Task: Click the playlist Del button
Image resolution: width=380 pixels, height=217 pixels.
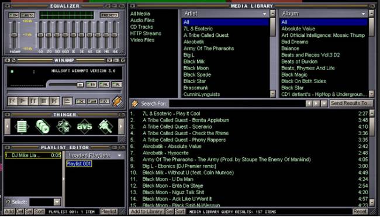Action: (x=19, y=212)
